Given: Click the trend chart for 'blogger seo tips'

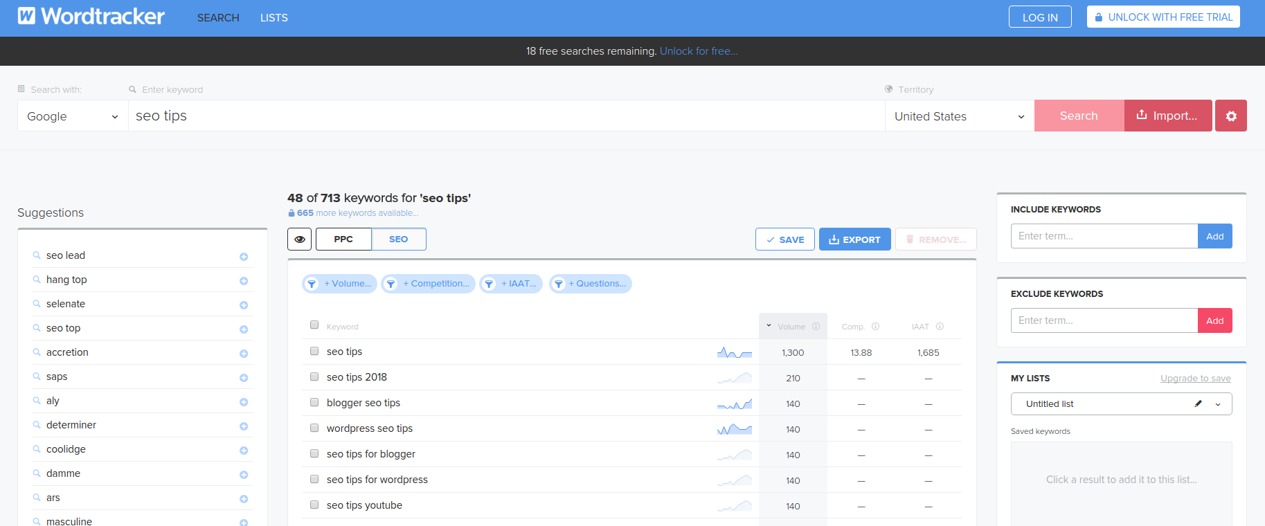Looking at the screenshot, I should [735, 403].
